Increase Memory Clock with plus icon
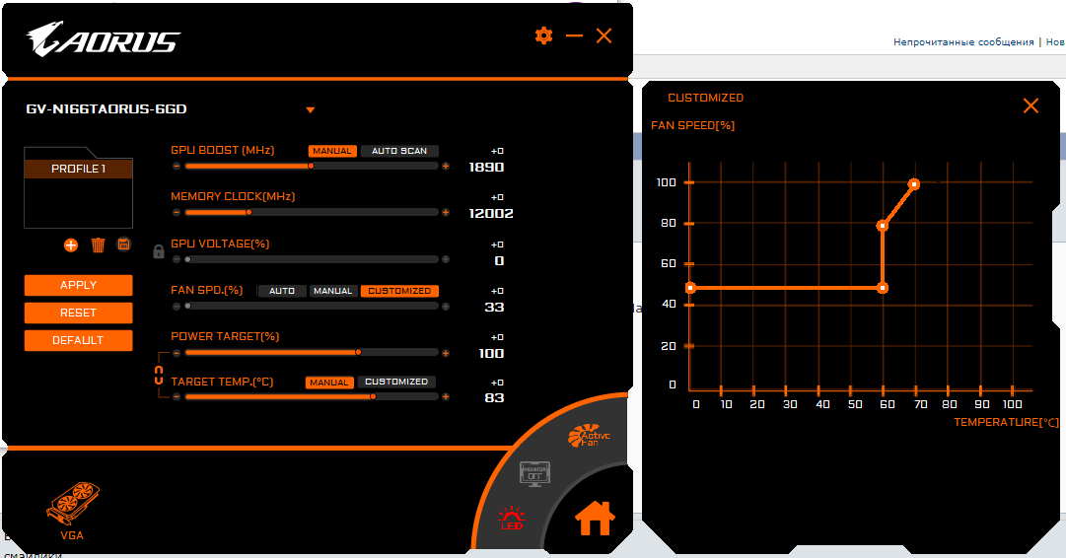The image size is (1066, 558). click(446, 212)
